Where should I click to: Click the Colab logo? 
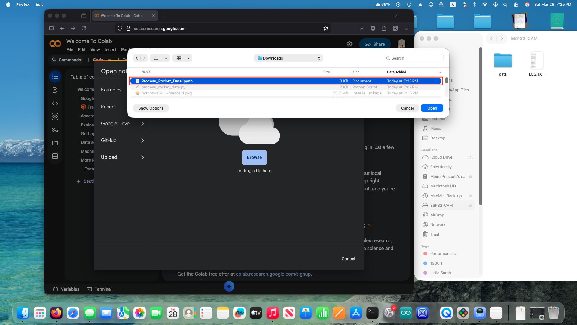(x=55, y=44)
